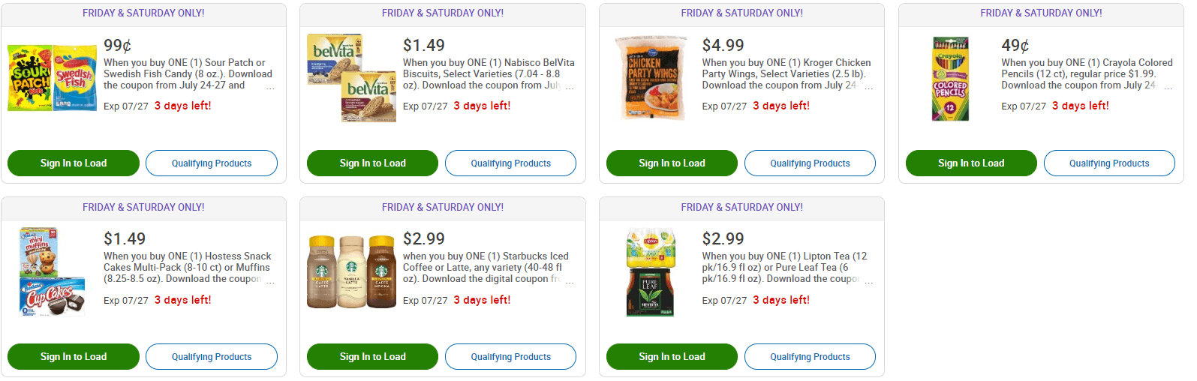Sign In to Load Chicken Party Wings coupon
Viewport: 1197px width, 381px height.
672,163
